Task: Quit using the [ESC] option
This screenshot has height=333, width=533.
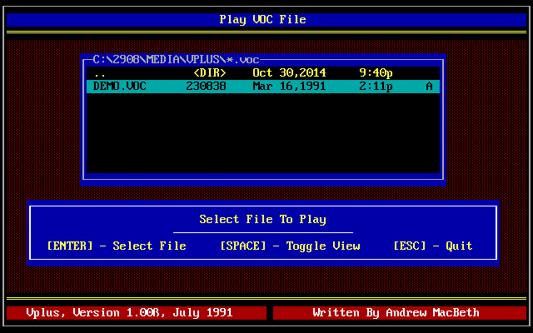Action: pos(432,246)
